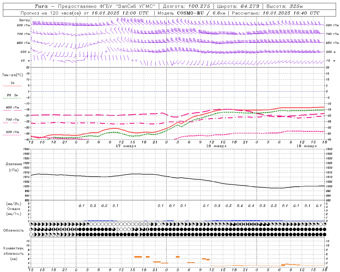The image size is (340, 272).
Task: Click the "Конвективн." convective label
Action: (x=14, y=248)
